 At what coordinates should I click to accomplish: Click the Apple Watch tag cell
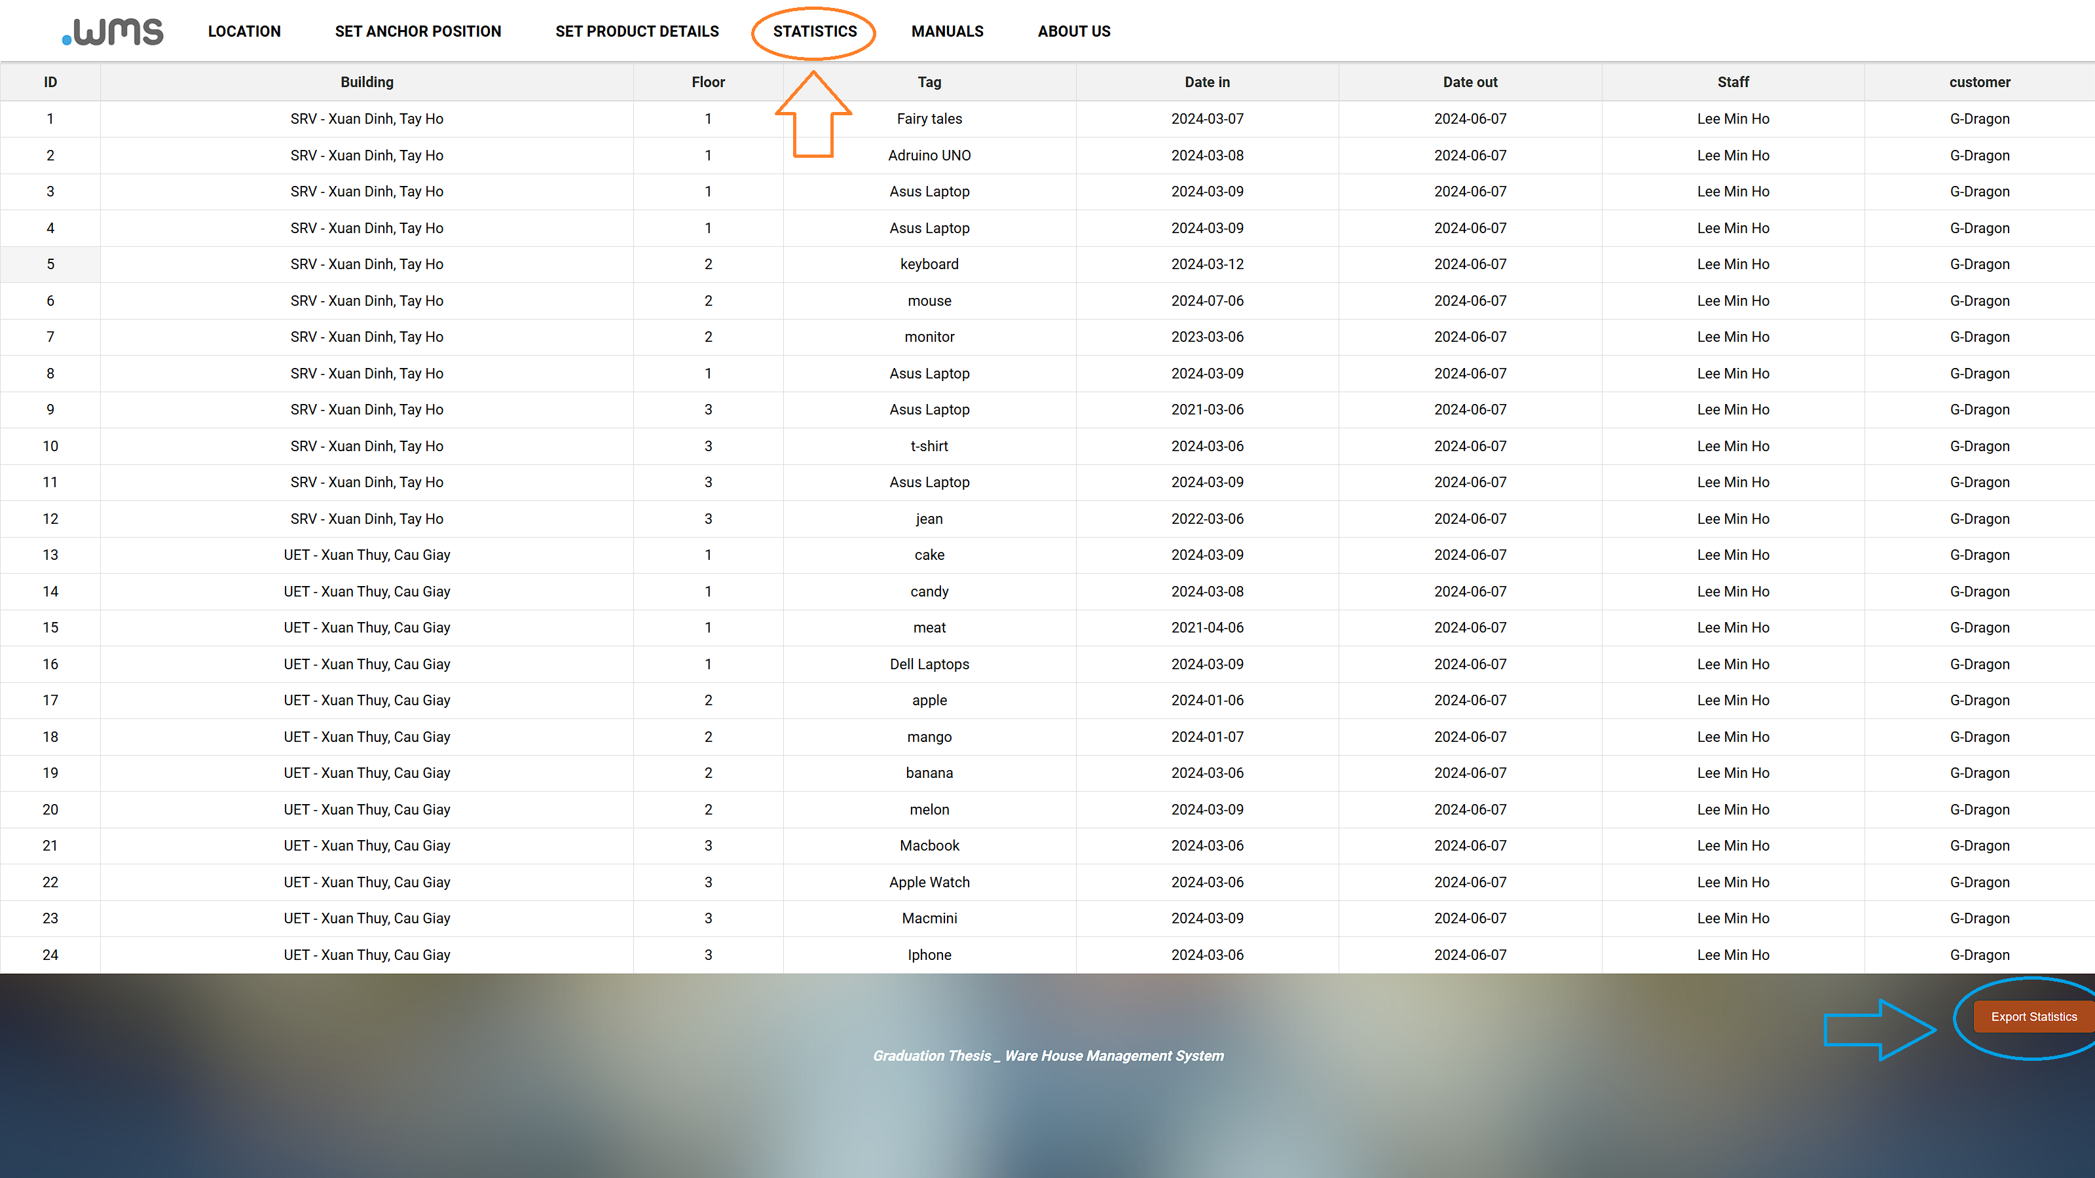(929, 882)
